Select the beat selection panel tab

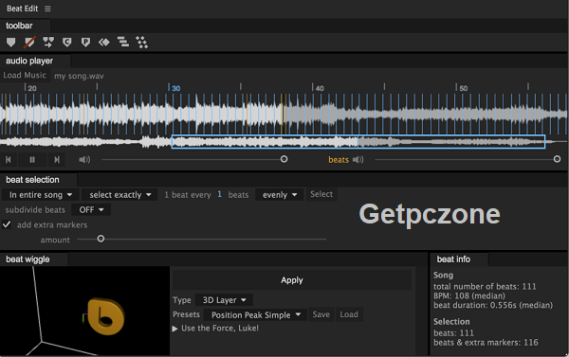(32, 180)
